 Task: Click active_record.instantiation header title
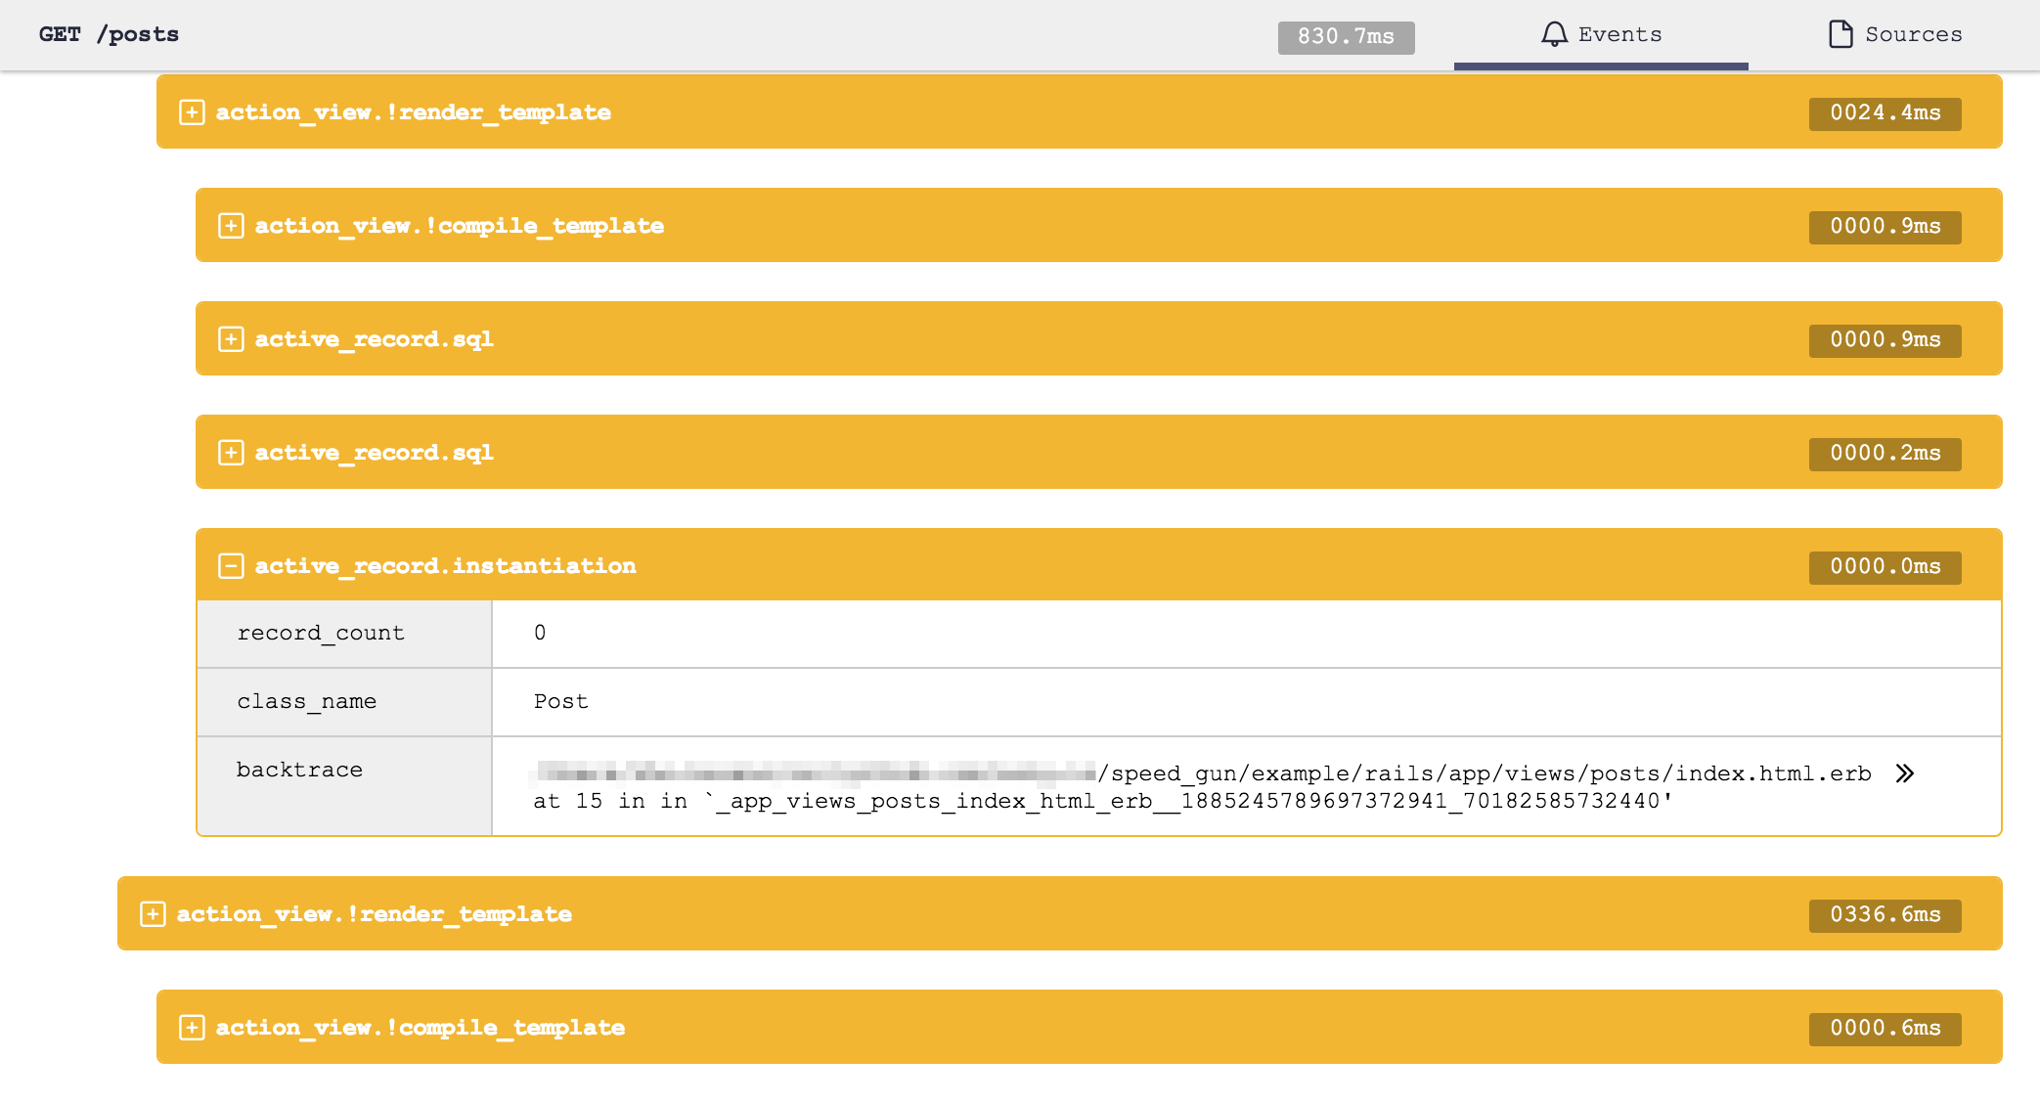[445, 566]
